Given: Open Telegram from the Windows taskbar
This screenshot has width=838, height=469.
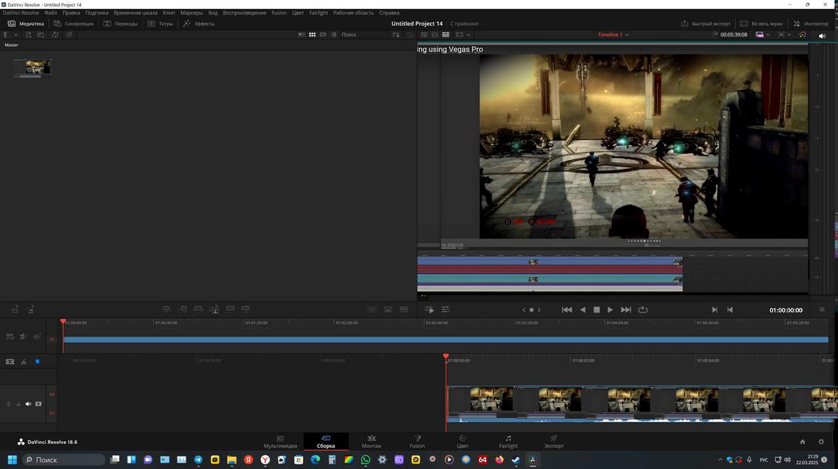Looking at the screenshot, I should 198,460.
